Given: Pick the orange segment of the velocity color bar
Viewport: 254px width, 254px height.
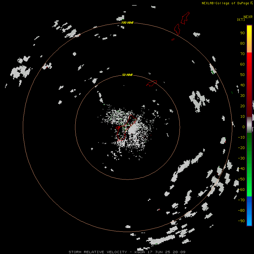Looking at the screenshot, I should click(x=249, y=48).
